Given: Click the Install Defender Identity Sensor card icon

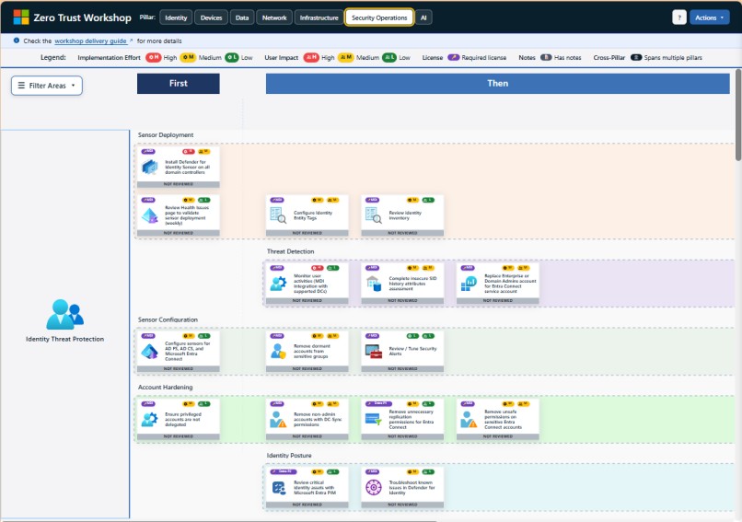Looking at the screenshot, I should [x=149, y=168].
